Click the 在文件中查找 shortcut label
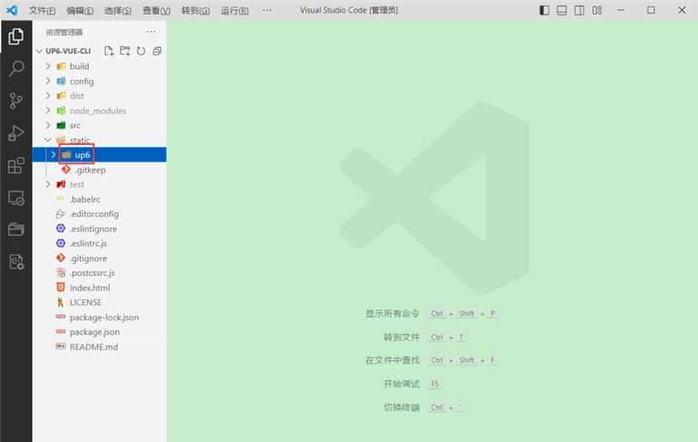 coord(392,360)
